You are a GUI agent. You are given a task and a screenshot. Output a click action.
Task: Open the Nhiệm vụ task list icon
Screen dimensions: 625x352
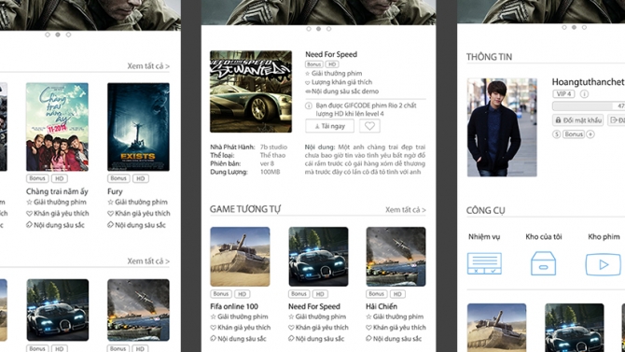(484, 263)
